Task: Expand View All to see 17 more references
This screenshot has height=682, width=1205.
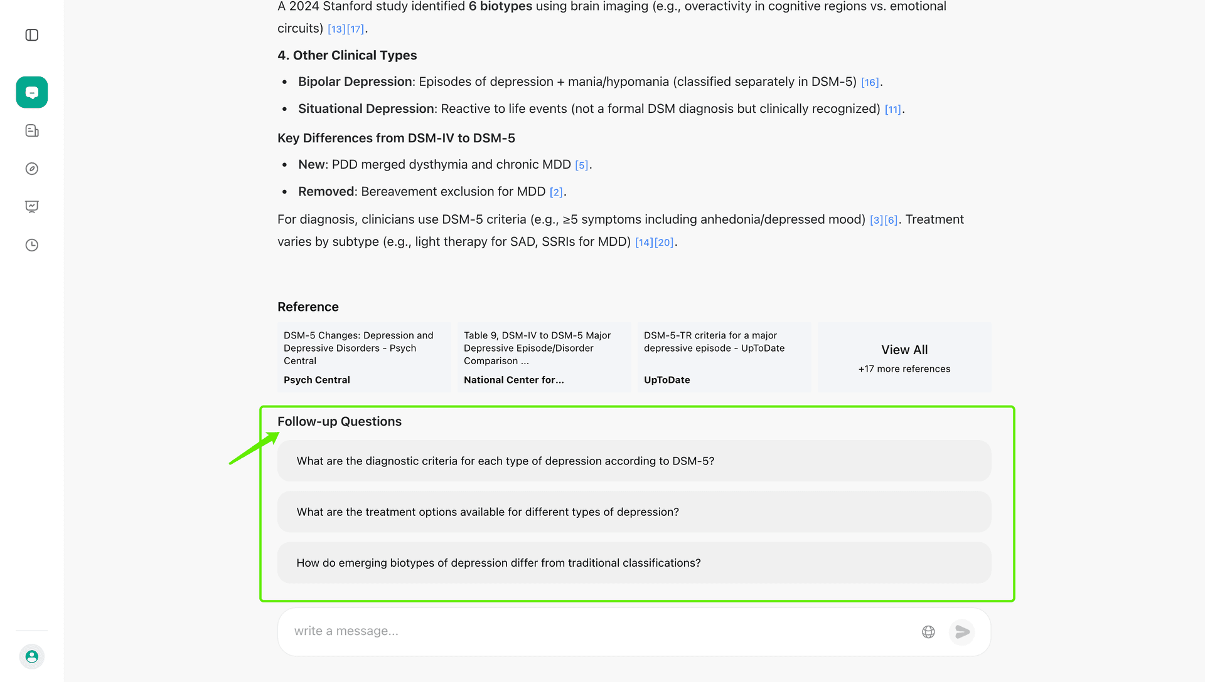Action: [904, 357]
